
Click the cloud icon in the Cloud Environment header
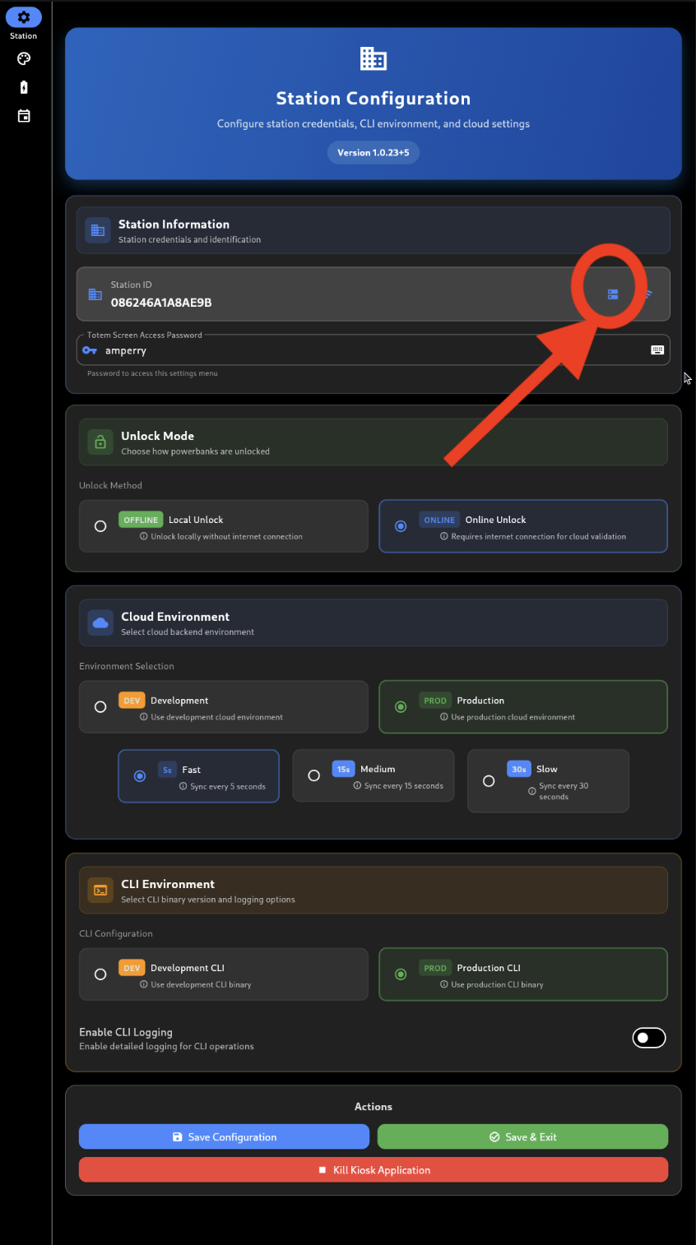pyautogui.click(x=100, y=622)
